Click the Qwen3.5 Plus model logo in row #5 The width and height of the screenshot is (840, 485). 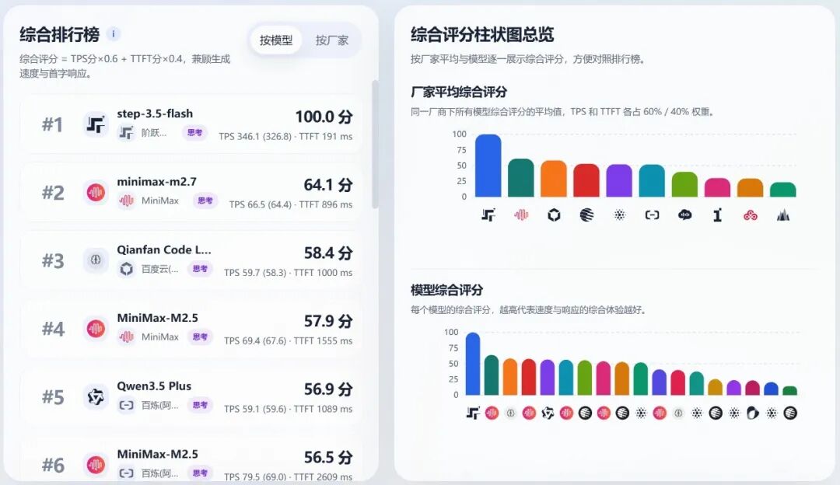(x=96, y=396)
